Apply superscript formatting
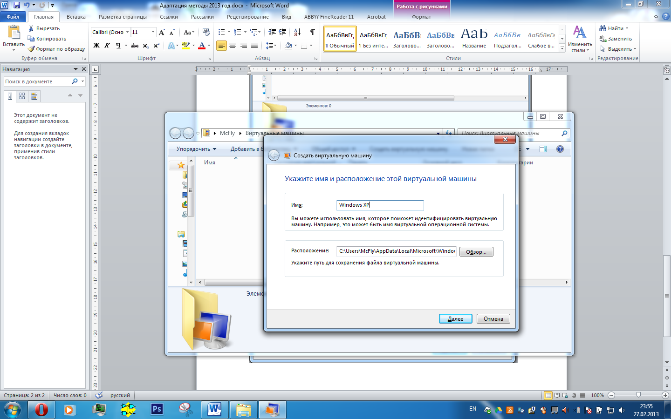Screen dimensions: 671x419 [156, 46]
